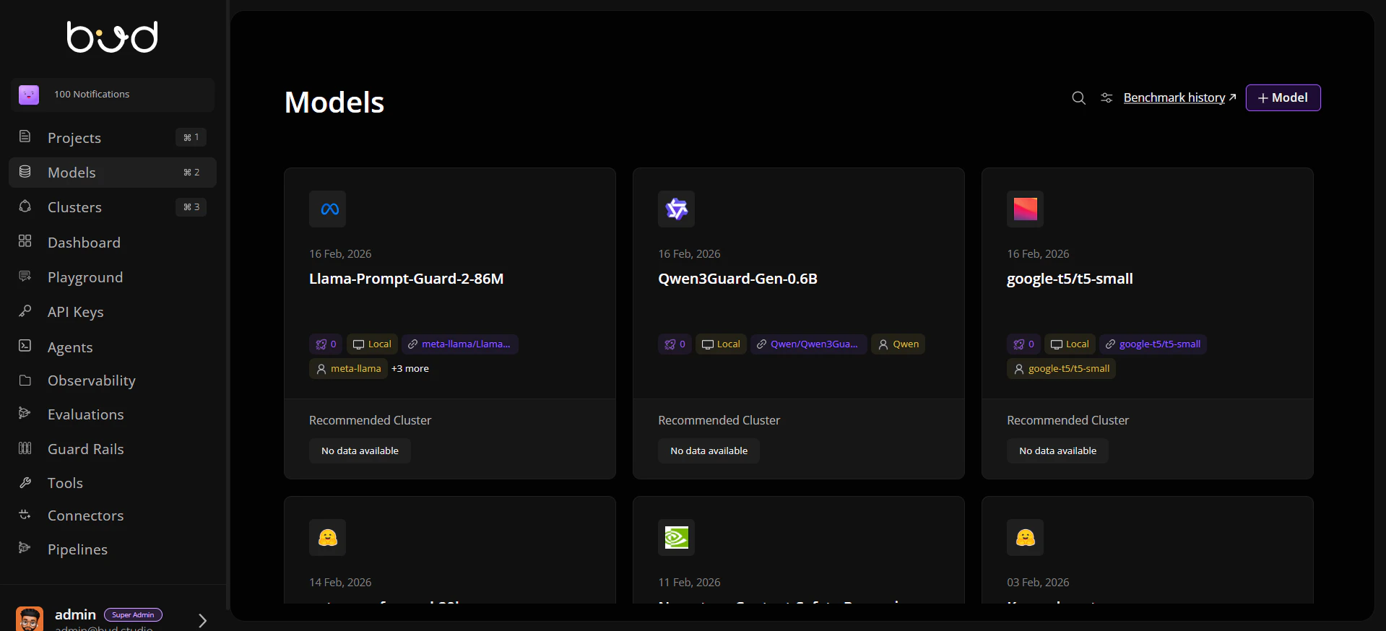Click the Playground sidebar icon

pyautogui.click(x=25, y=276)
